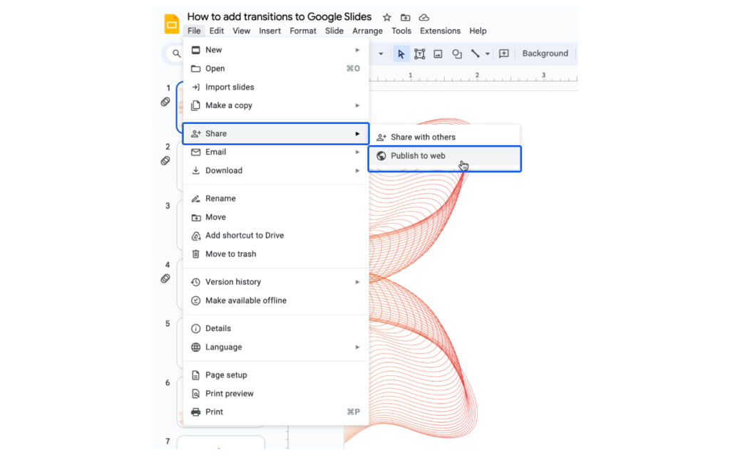Viewport: 730px width, 455px height.
Task: Select Share with others
Action: pos(422,137)
